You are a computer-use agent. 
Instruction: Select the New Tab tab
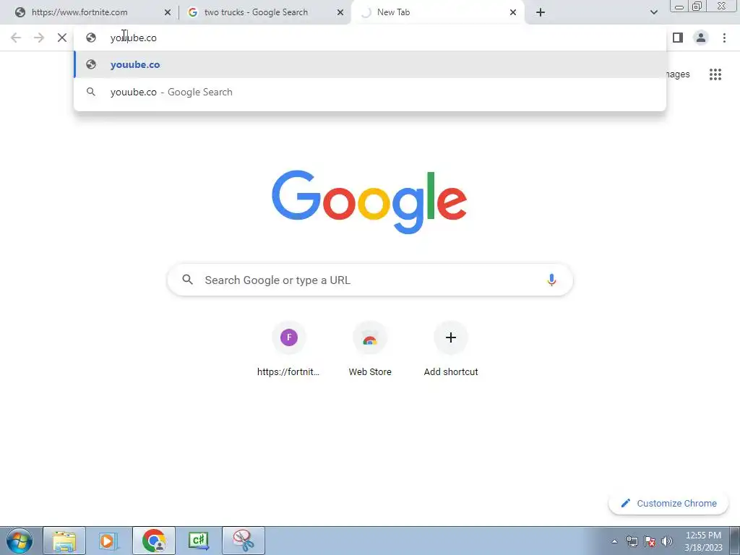point(438,12)
